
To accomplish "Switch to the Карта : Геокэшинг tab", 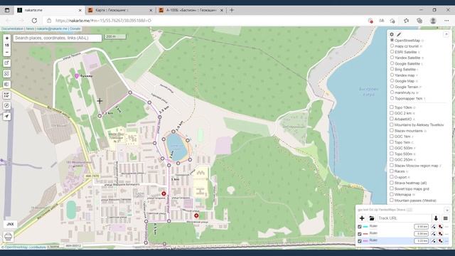I will coord(120,10).
